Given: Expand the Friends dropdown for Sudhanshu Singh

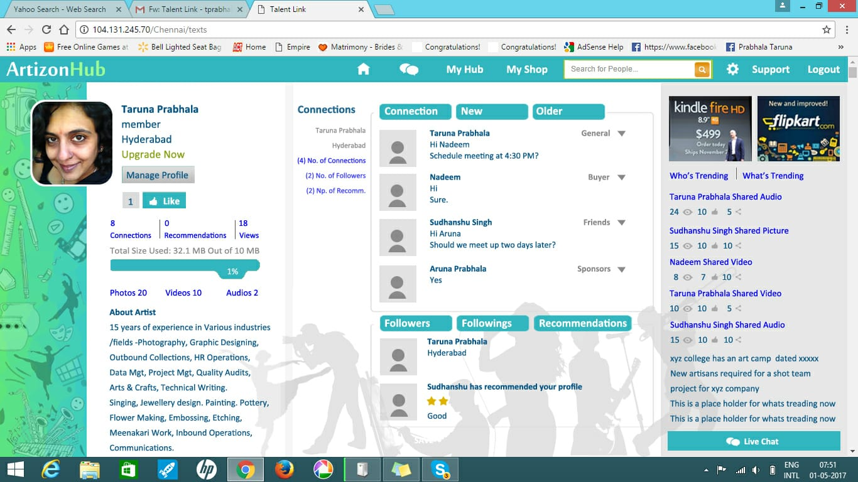Looking at the screenshot, I should 621,223.
